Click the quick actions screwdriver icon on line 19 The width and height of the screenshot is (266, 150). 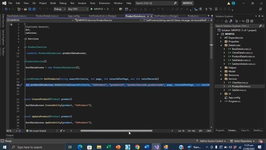(x=21, y=85)
